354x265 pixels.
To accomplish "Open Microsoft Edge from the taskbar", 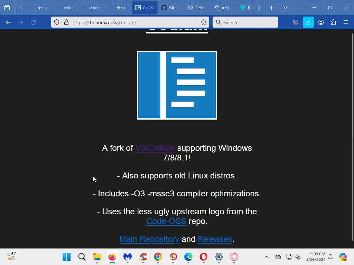I will (188, 257).
